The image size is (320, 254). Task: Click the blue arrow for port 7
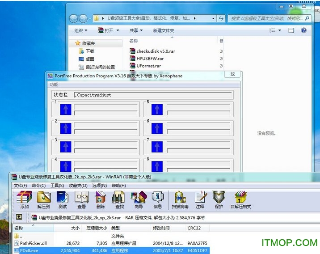[x=157, y=147]
